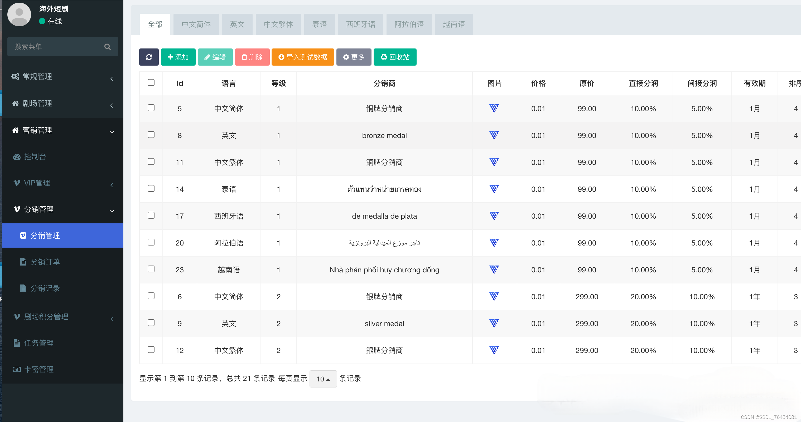Click the 删除 button
Screen dimensions: 801x422
click(x=252, y=57)
